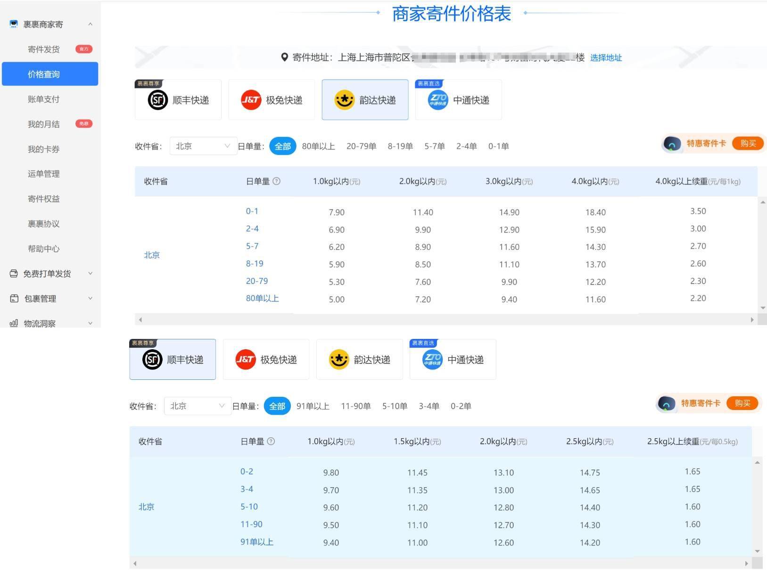Filter lower table by 11-90单

point(355,406)
